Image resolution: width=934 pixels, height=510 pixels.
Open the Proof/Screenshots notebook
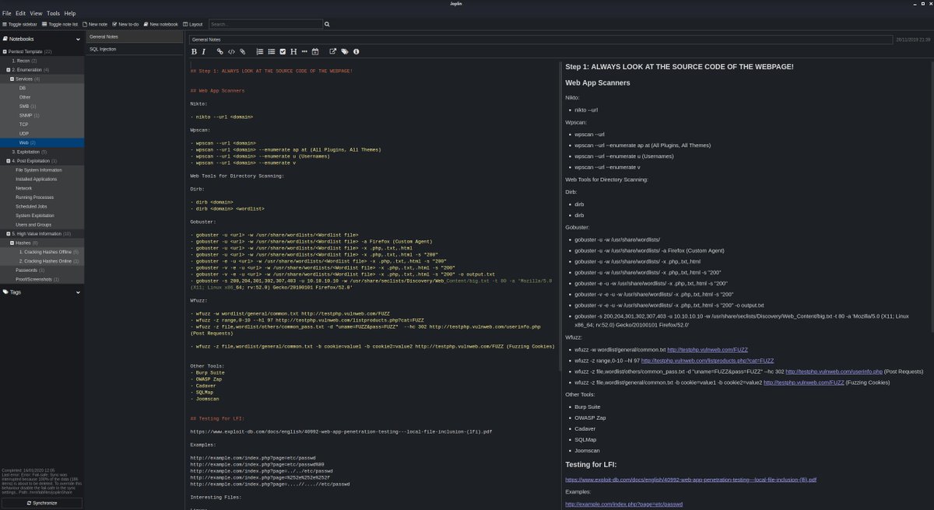click(42, 278)
